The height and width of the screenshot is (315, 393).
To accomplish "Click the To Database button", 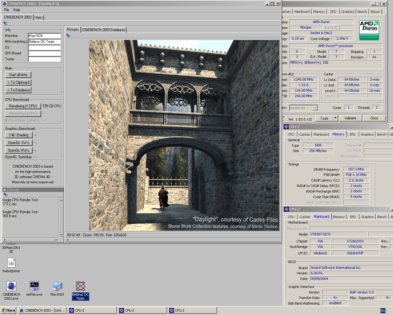I will (18, 90).
